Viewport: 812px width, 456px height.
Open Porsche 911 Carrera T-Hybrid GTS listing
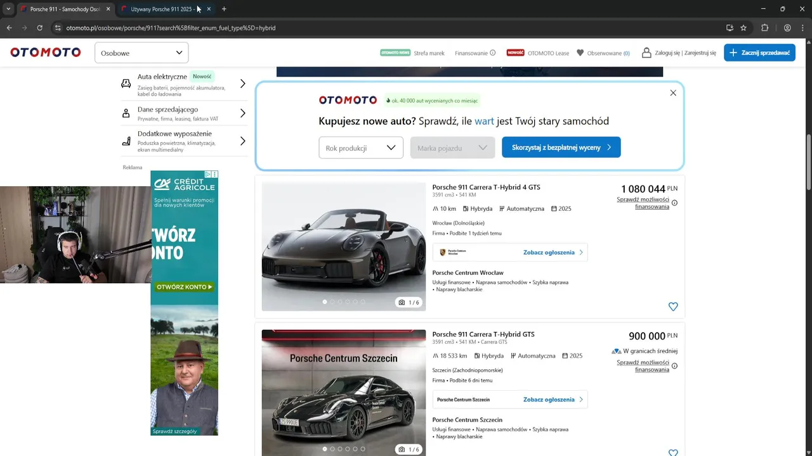tap(483, 334)
